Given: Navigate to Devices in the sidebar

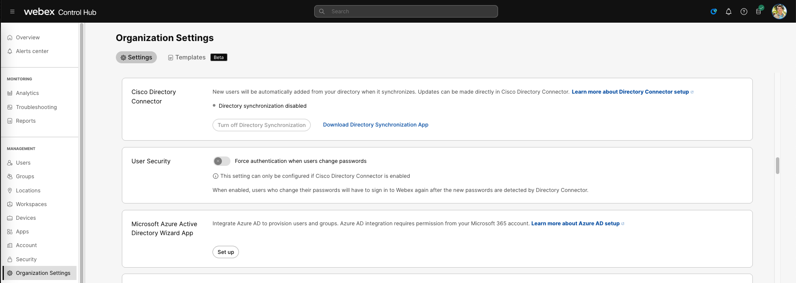Looking at the screenshot, I should 26,218.
